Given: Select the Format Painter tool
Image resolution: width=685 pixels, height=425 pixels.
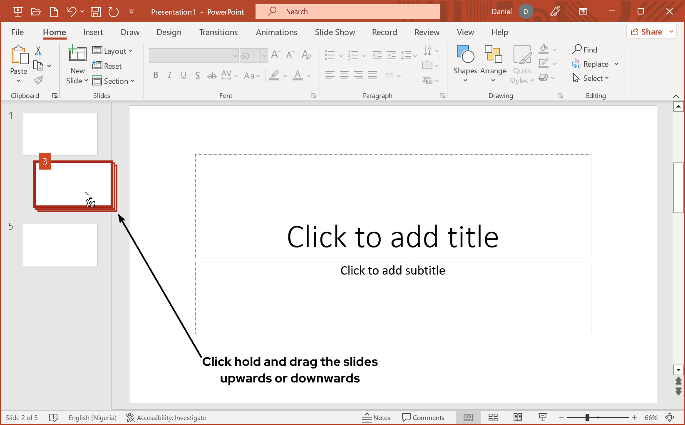Looking at the screenshot, I should pos(38,80).
